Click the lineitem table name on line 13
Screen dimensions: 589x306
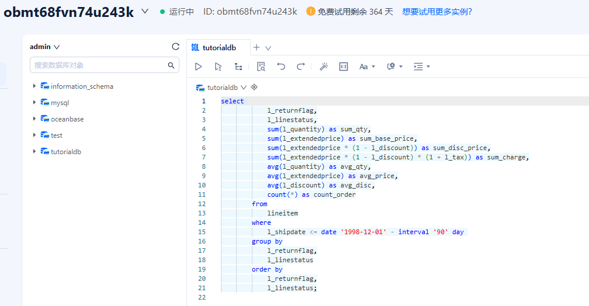point(282,213)
